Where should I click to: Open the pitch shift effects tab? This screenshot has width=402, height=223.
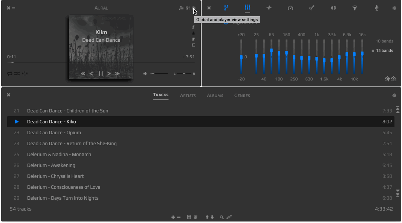click(x=269, y=8)
